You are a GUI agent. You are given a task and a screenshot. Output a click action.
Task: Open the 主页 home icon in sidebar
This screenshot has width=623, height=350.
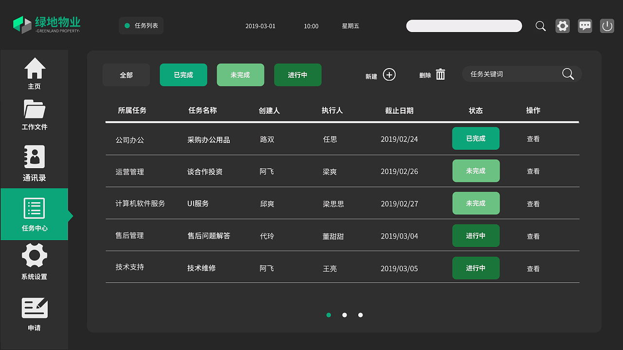click(35, 69)
